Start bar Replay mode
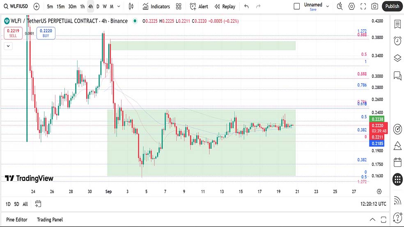The height and width of the screenshot is (227, 404). [225, 7]
